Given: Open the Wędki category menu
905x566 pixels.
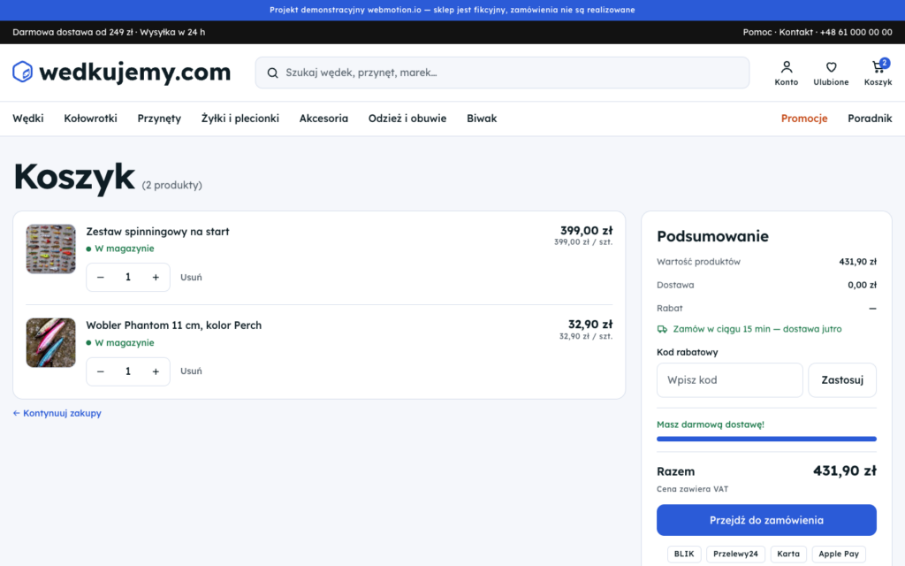Looking at the screenshot, I should pos(27,119).
